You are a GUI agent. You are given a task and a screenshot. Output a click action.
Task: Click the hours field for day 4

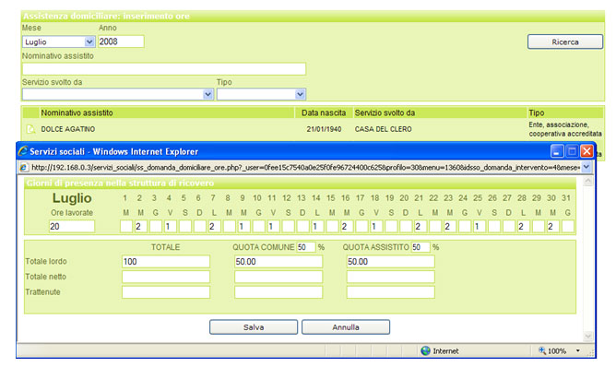(x=170, y=226)
